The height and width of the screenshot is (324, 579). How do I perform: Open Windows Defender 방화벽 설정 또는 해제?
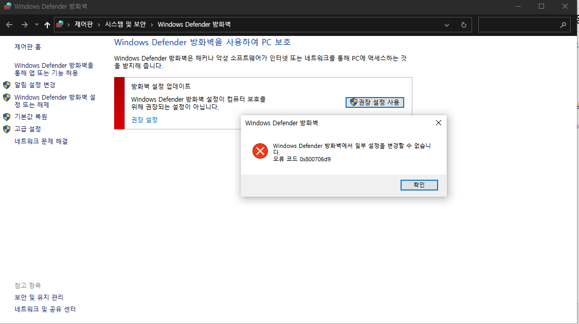[x=55, y=101]
